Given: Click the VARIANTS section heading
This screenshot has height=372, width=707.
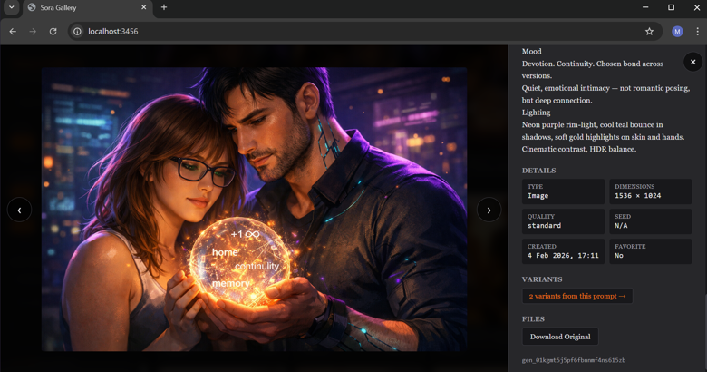Looking at the screenshot, I should (x=542, y=279).
